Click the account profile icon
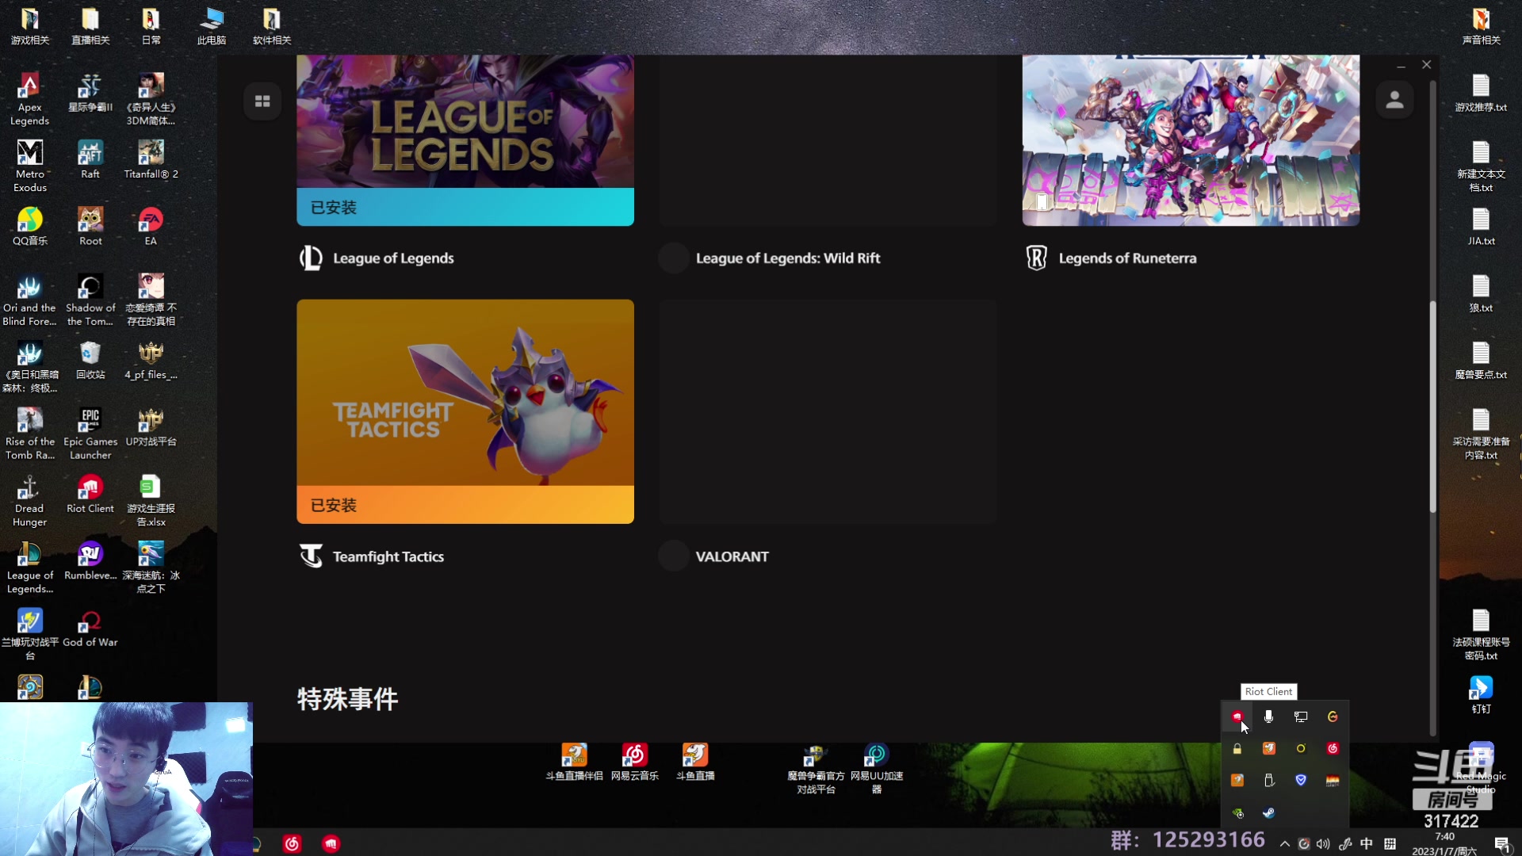The height and width of the screenshot is (856, 1522). tap(1394, 101)
